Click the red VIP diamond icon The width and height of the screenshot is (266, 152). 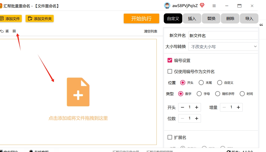202,5
